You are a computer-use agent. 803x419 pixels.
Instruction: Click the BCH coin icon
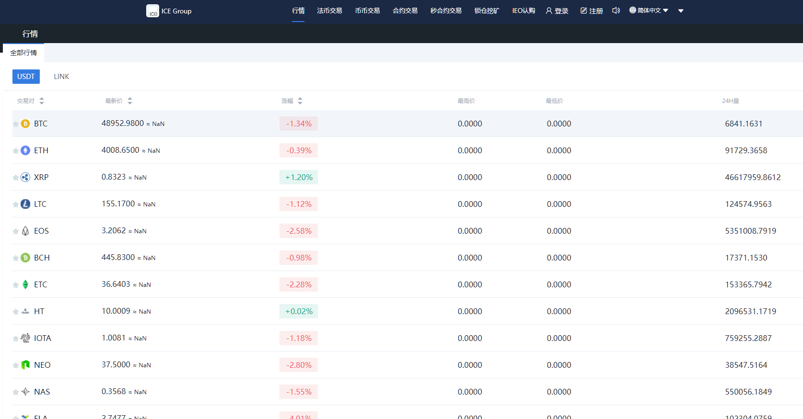[x=25, y=258]
